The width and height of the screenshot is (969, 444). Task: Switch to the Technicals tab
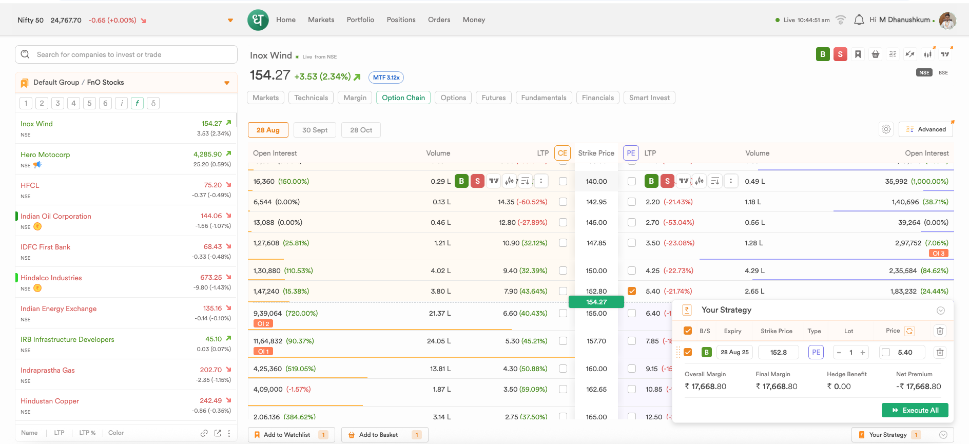pyautogui.click(x=311, y=98)
